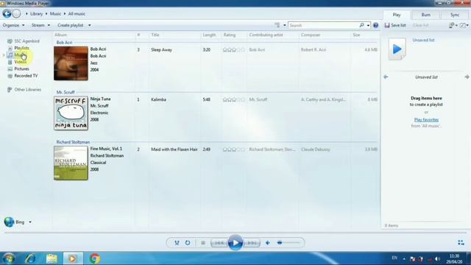Click the Previous track button
The height and width of the screenshot is (265, 471).
pyautogui.click(x=219, y=243)
